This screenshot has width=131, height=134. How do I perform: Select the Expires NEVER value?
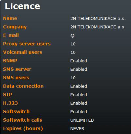77,129
